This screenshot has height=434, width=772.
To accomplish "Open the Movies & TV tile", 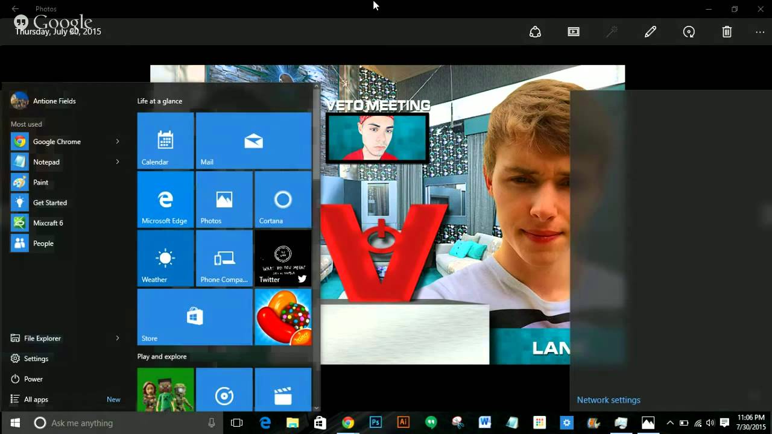I will pyautogui.click(x=283, y=389).
